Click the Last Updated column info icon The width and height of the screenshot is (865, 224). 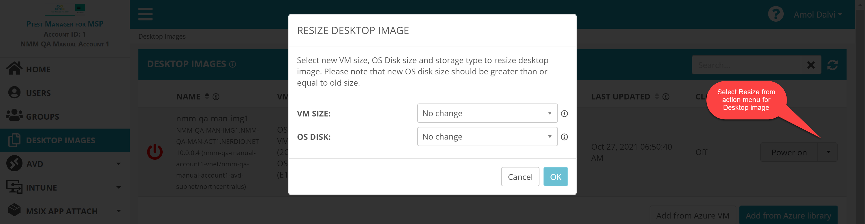(666, 97)
